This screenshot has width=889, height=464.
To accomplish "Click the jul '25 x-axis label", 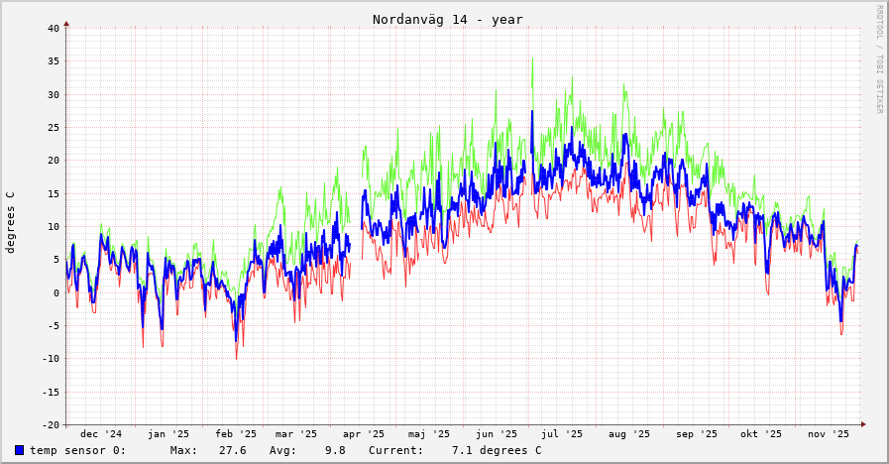I will tap(562, 433).
